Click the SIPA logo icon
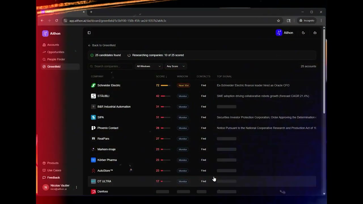363x204 pixels. point(93,117)
